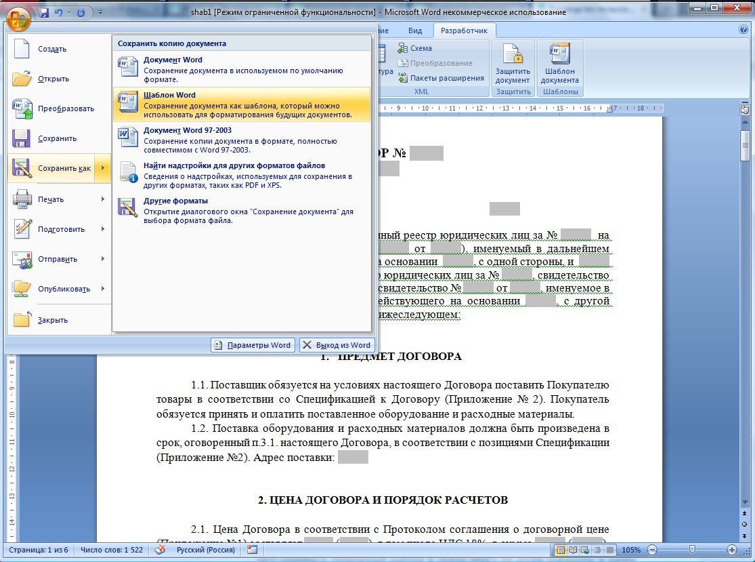Click the round Office button

(18, 18)
